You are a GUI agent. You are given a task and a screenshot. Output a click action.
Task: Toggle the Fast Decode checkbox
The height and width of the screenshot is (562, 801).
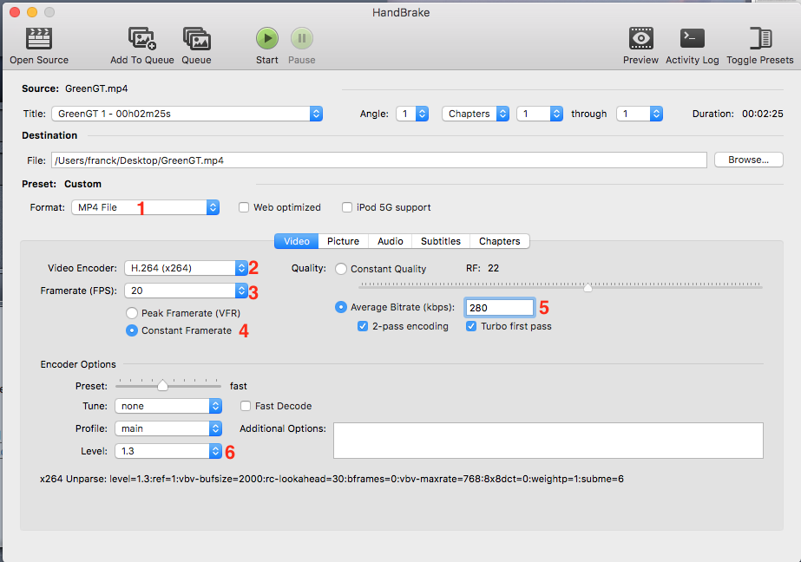[x=246, y=406]
